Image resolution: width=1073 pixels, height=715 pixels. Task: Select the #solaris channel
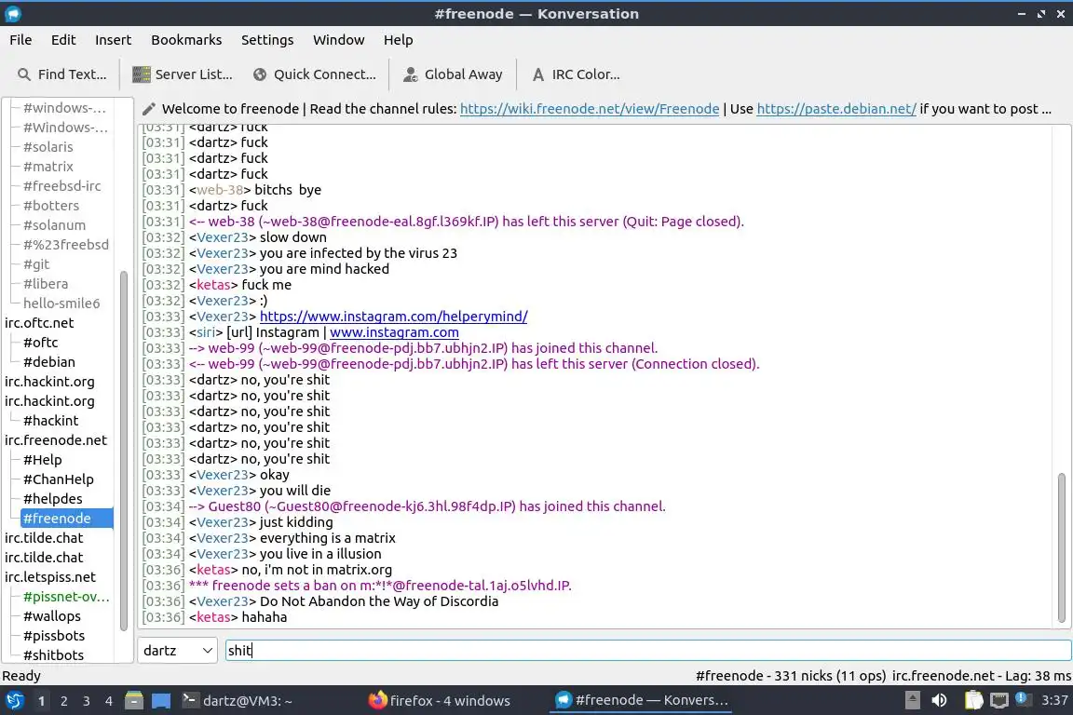point(48,147)
